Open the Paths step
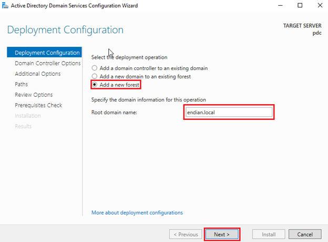Image resolution: width=328 pixels, height=242 pixels. pos(22,84)
